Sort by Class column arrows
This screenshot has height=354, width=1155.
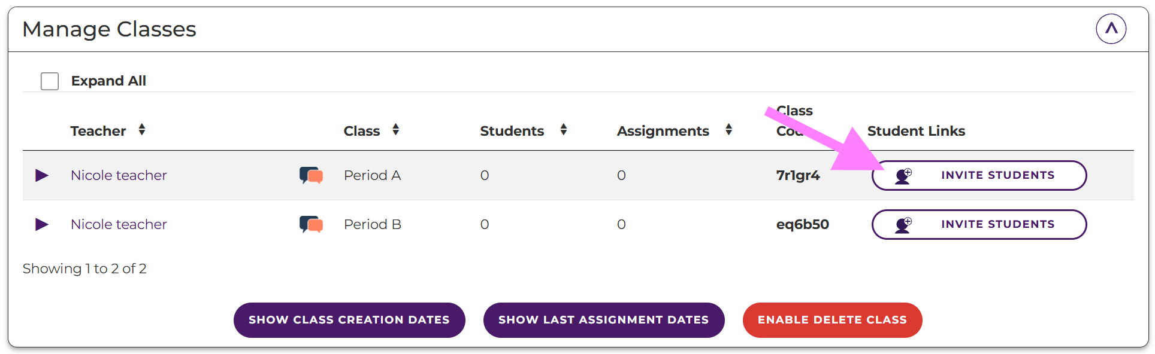(395, 130)
